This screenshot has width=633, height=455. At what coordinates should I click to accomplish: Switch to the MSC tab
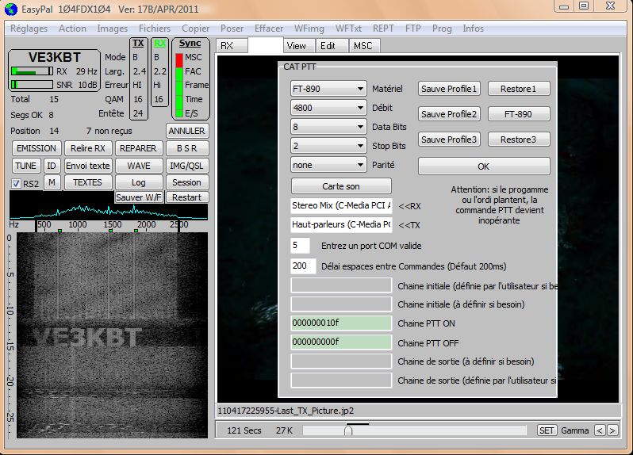[x=365, y=46]
